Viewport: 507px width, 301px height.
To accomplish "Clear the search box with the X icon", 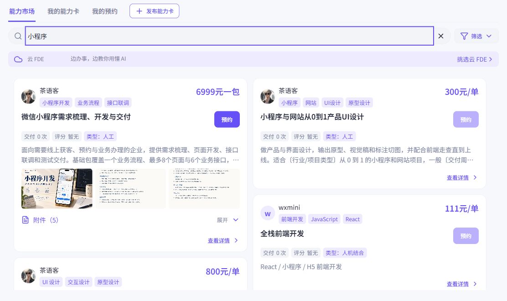I will pyautogui.click(x=441, y=36).
